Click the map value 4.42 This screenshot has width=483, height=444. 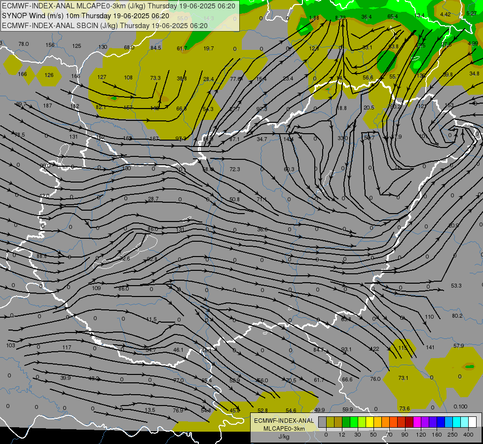[x=446, y=14]
